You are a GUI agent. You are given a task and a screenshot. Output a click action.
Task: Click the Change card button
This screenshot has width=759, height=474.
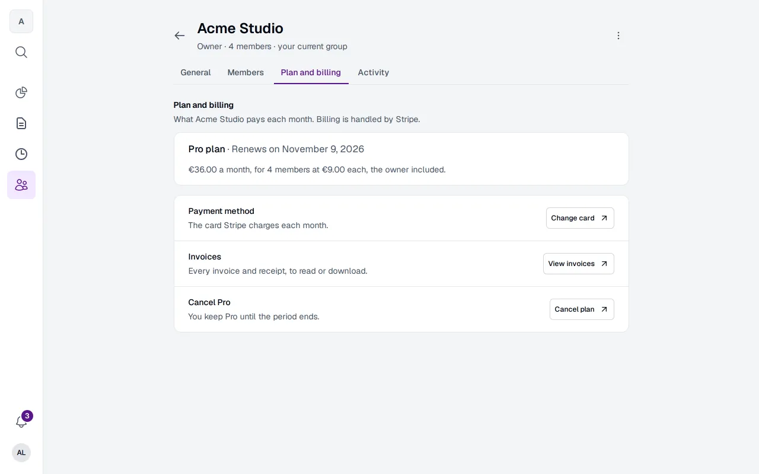(x=580, y=218)
